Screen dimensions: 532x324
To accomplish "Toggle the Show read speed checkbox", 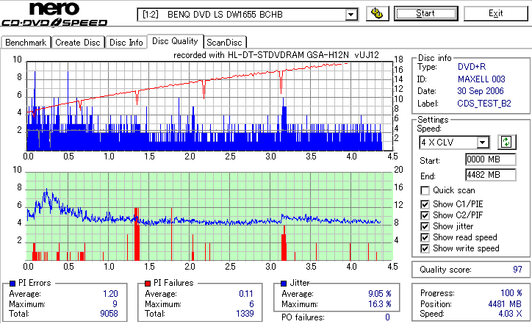I will [x=425, y=237].
